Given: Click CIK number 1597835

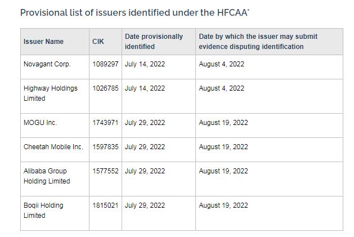Looking at the screenshot, I should point(105,147).
